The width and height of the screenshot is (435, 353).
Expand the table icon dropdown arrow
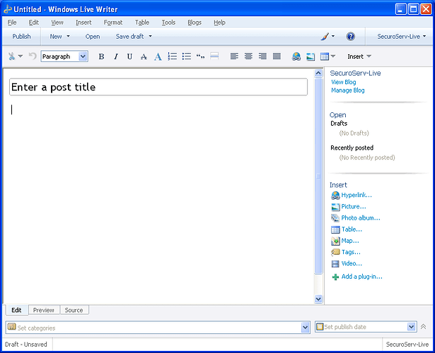tap(333, 56)
